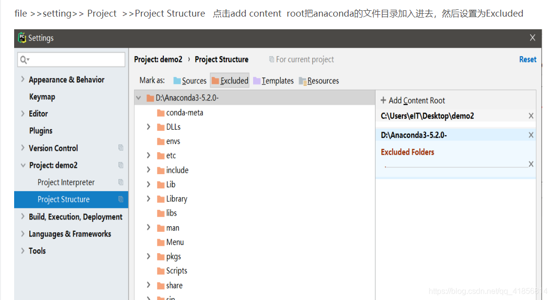The image size is (552, 300).
Task: Click the search magnifier icon
Action: point(24,60)
